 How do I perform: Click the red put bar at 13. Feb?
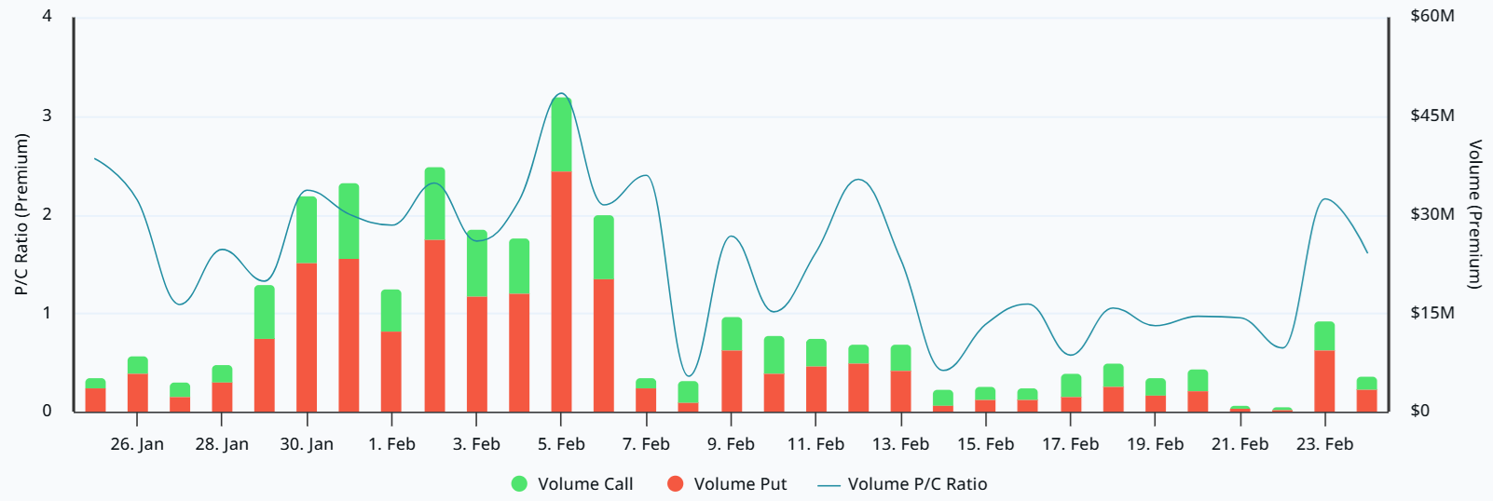click(x=900, y=391)
